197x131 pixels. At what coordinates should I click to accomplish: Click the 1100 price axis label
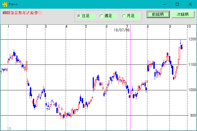click(x=192, y=65)
